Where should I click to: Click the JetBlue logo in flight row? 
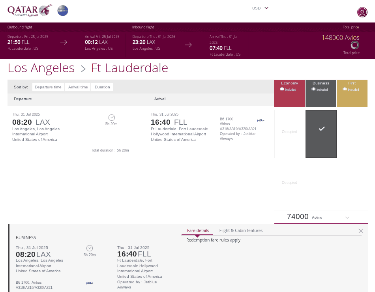(x=261, y=120)
